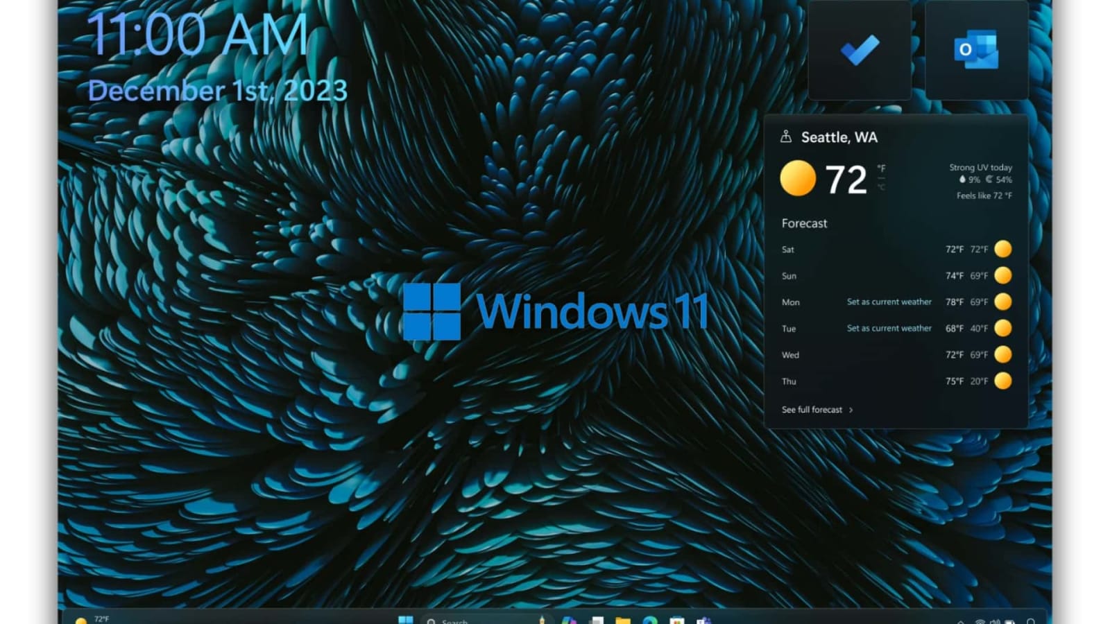Viewport: 1110px width, 624px height.
Task: Click the volume icon in system tray
Action: [995, 621]
